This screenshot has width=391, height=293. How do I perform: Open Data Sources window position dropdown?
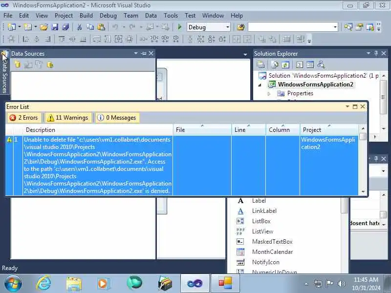(x=136, y=53)
